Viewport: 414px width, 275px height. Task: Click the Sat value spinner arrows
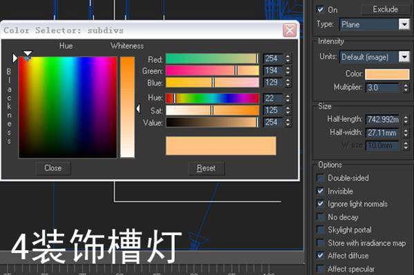click(288, 110)
